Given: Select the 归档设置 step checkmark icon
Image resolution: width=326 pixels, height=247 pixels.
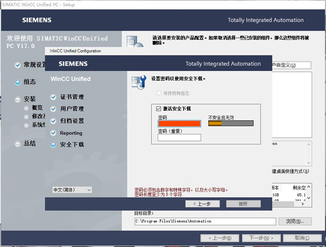Looking at the screenshot, I should pyautogui.click(x=53, y=121).
